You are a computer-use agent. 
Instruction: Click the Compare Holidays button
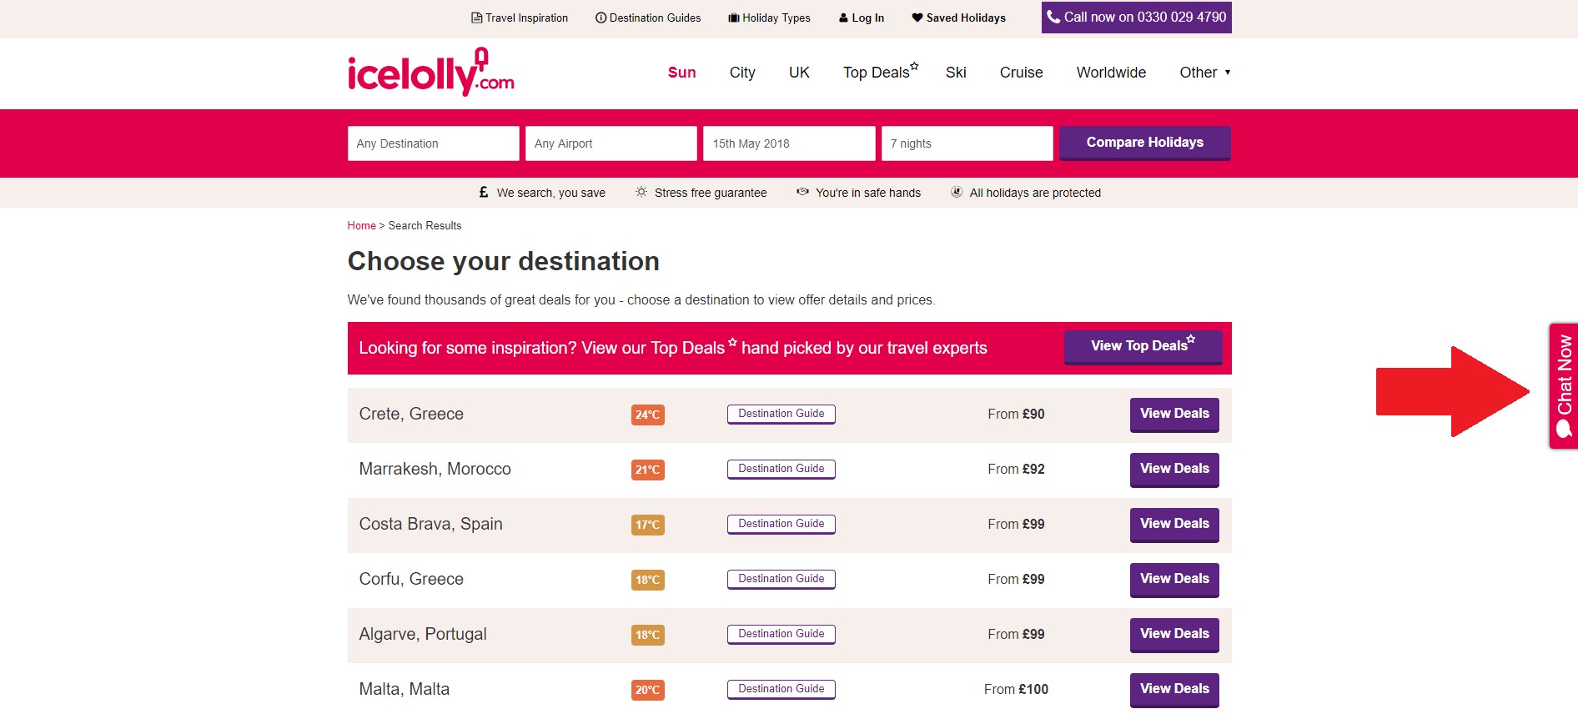pos(1145,143)
